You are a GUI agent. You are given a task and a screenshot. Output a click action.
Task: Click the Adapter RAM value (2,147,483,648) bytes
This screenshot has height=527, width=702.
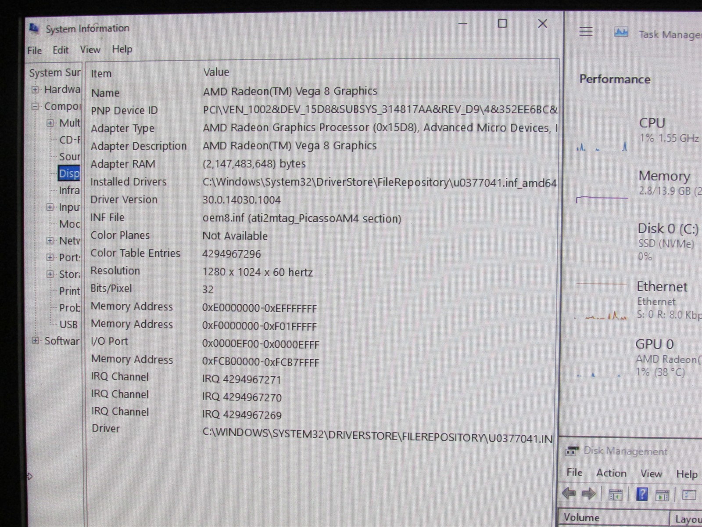click(254, 164)
